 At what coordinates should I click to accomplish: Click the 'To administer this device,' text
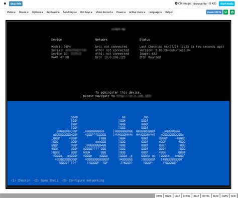(x=118, y=92)
